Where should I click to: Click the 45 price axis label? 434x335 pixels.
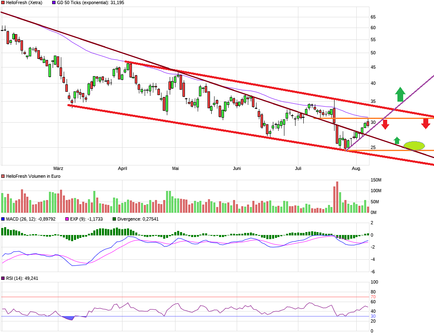[x=373, y=67]
